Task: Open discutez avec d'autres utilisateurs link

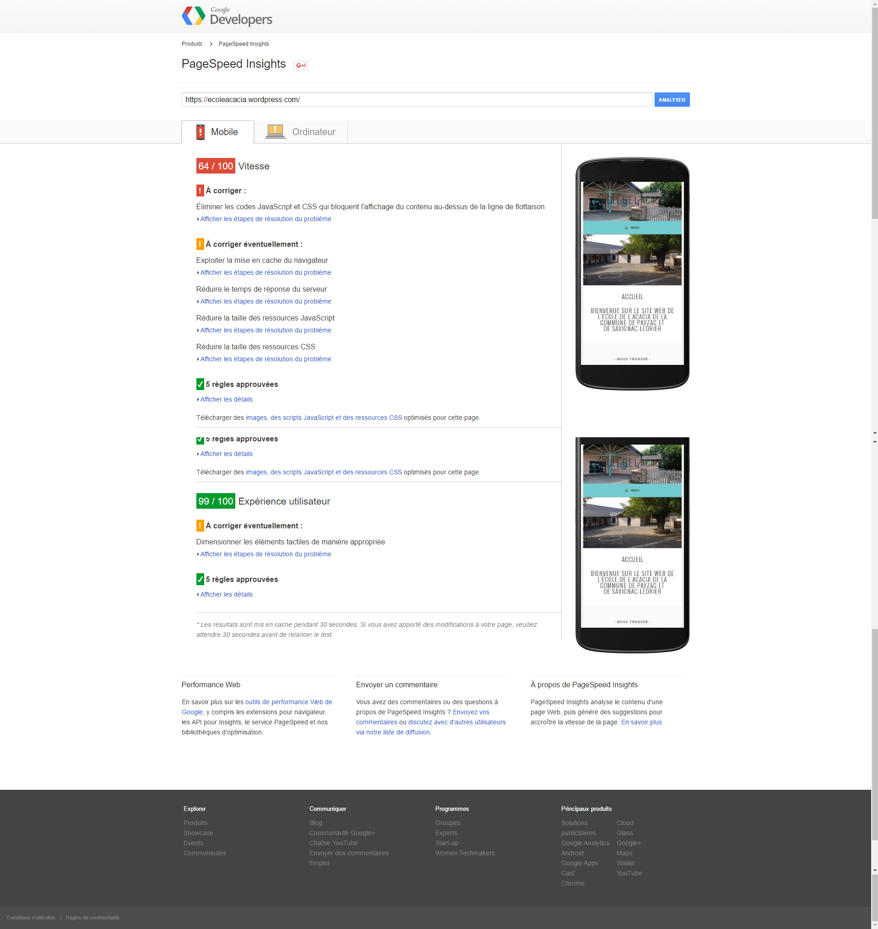Action: click(431, 727)
